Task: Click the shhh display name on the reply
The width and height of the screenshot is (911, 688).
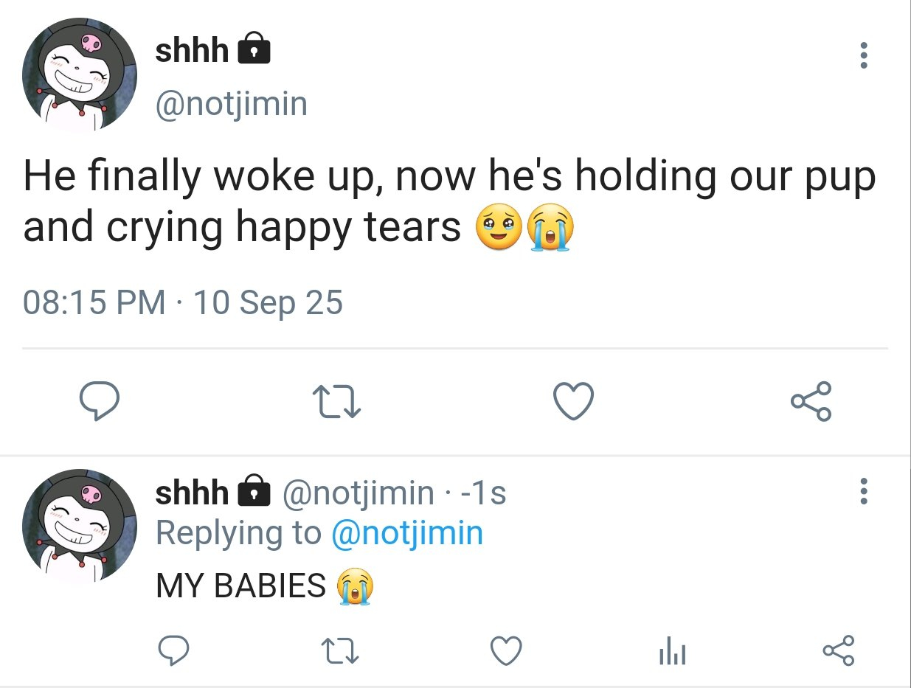Action: pos(192,493)
